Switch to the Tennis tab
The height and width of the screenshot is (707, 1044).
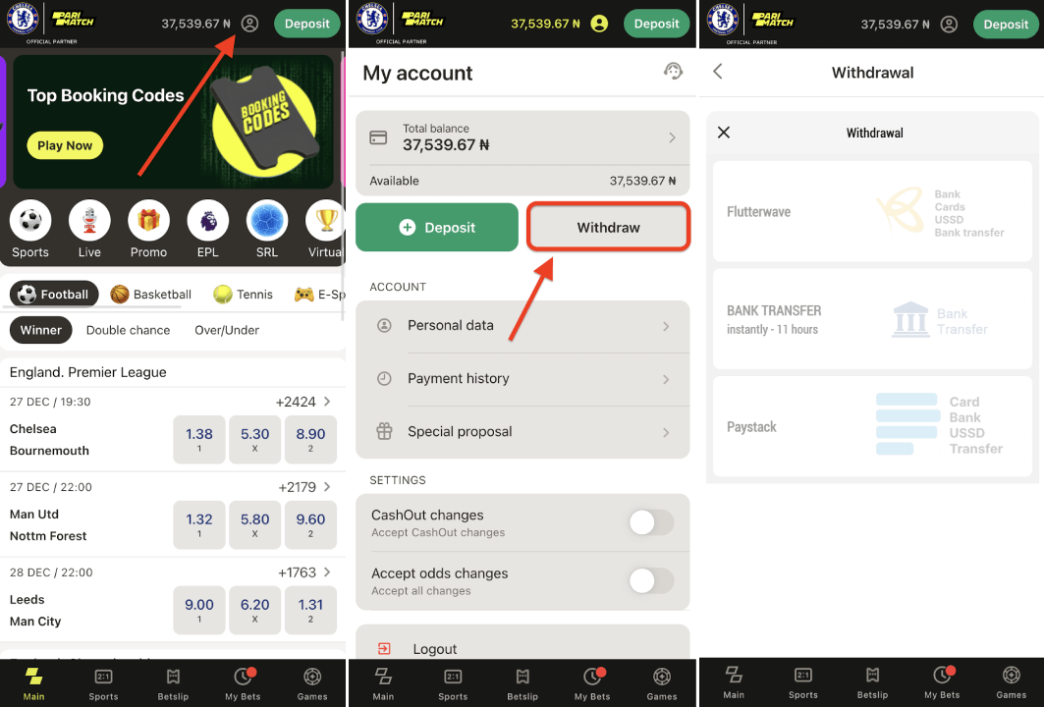(x=243, y=295)
